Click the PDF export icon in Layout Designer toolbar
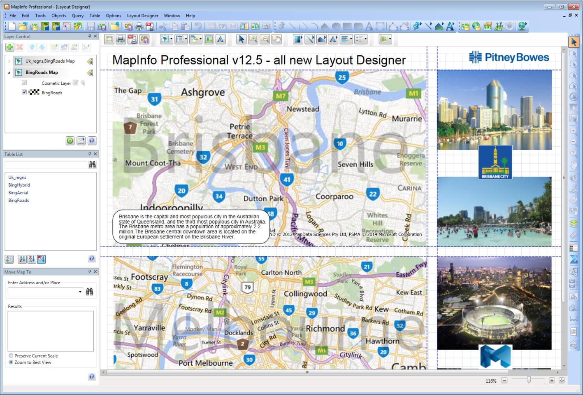The width and height of the screenshot is (583, 395). click(132, 40)
